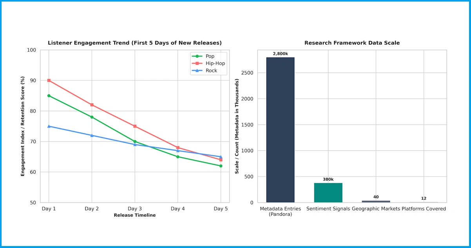Click the Hip-Hop data point at Day 3
The width and height of the screenshot is (471, 248).
(135, 126)
